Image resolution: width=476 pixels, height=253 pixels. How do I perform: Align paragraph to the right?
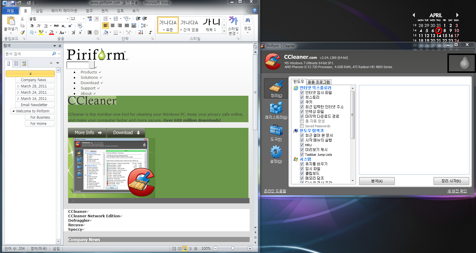pyautogui.click(x=120, y=26)
